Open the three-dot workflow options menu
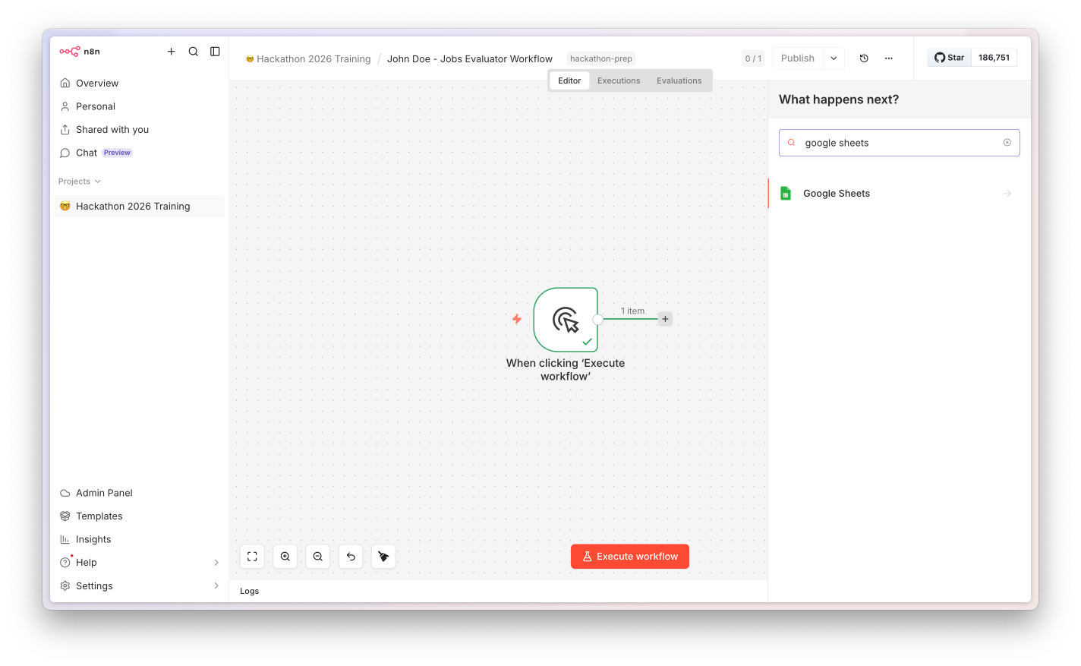This screenshot has width=1081, height=666. click(889, 58)
